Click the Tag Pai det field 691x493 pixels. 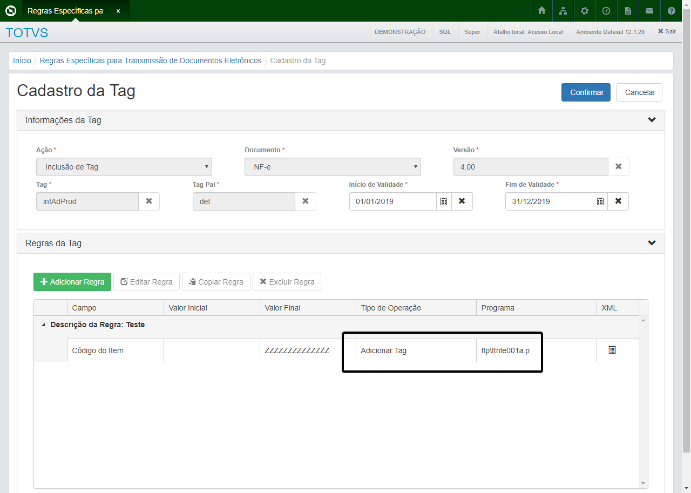tap(244, 201)
